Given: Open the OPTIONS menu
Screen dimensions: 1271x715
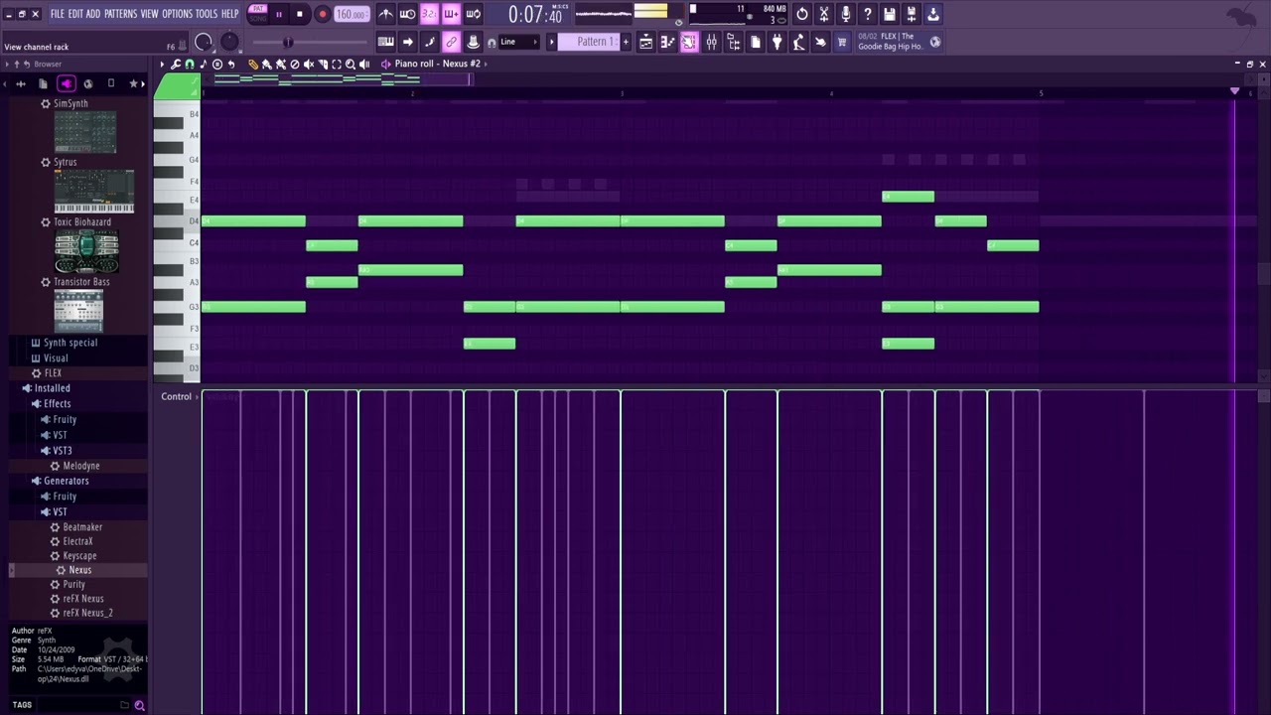Looking at the screenshot, I should [177, 14].
